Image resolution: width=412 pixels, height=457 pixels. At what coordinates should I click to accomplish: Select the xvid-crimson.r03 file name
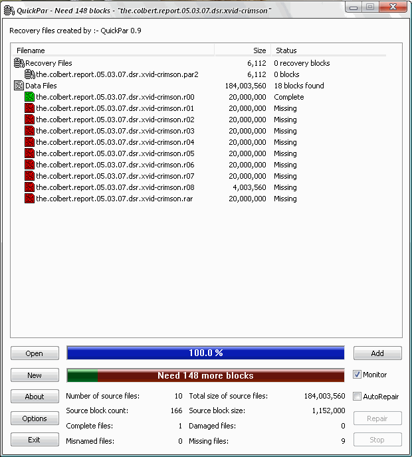(x=115, y=131)
